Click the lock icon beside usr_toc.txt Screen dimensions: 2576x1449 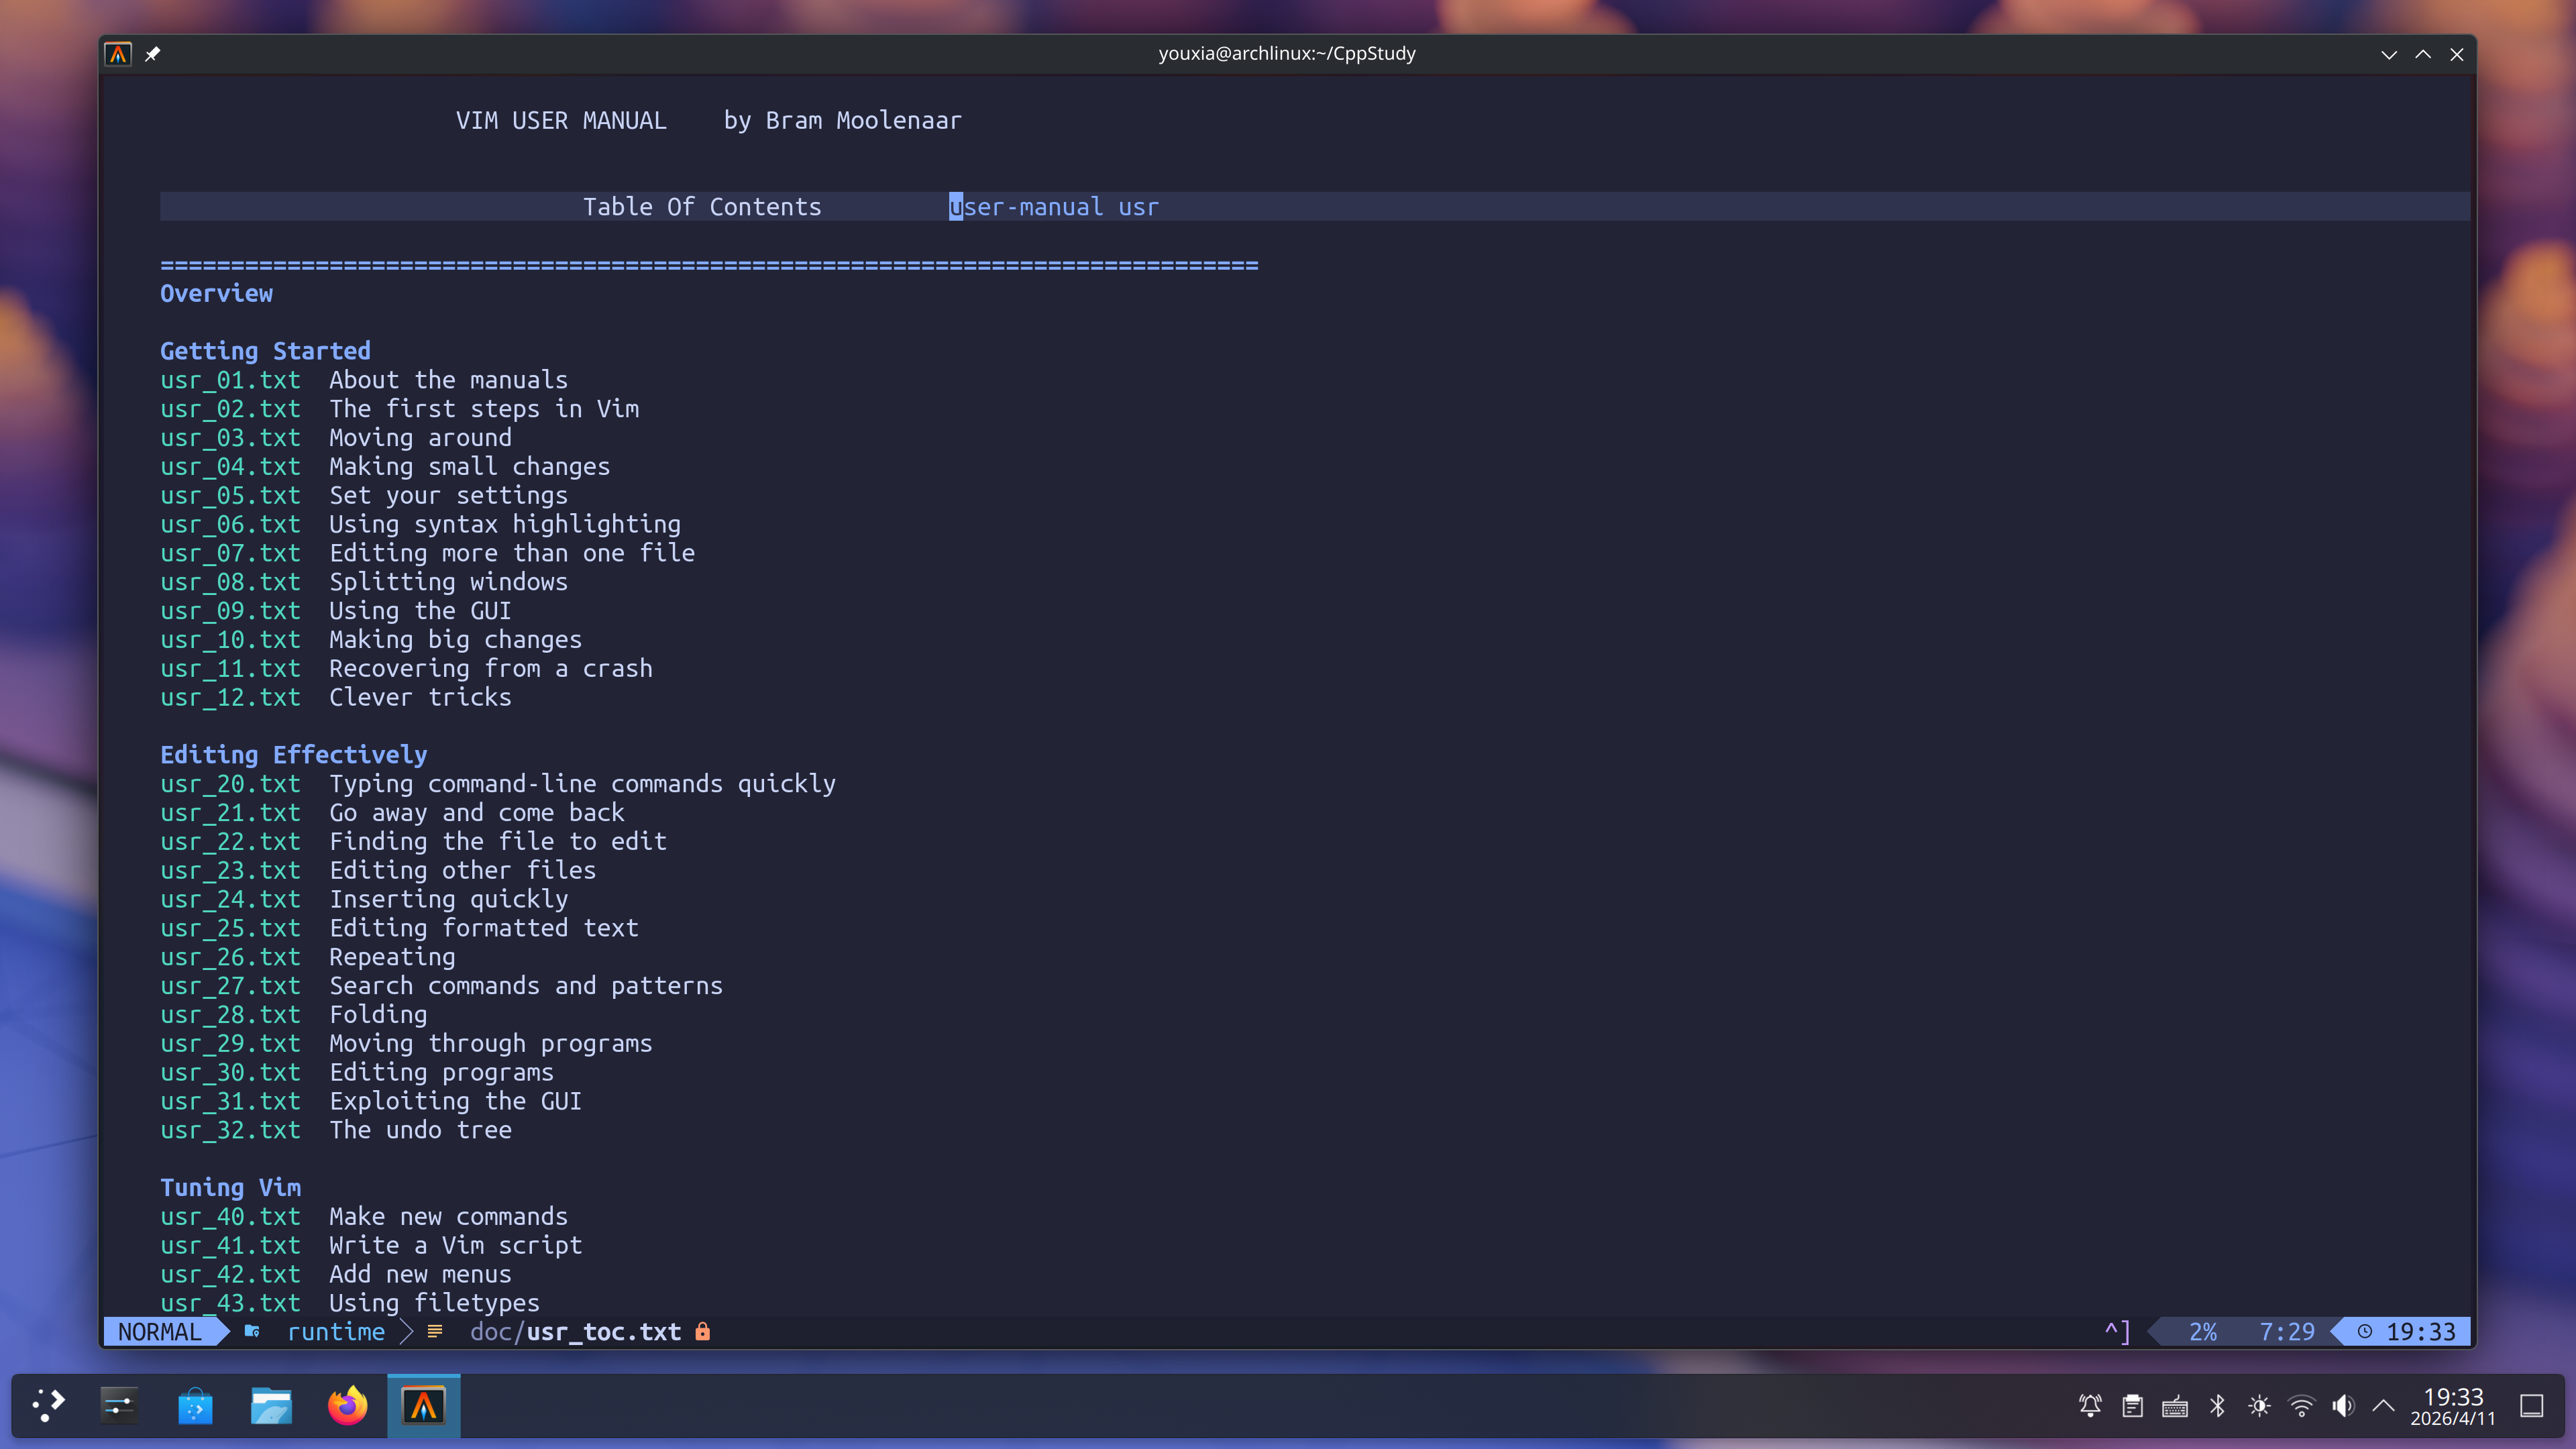(703, 1331)
